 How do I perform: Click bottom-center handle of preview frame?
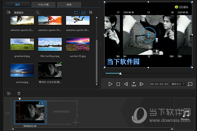148,68
